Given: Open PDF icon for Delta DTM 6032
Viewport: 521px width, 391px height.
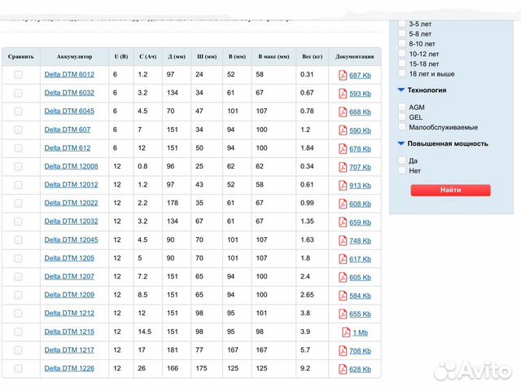Looking at the screenshot, I should tap(343, 94).
